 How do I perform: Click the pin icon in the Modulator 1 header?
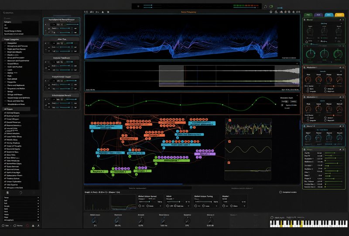pyautogui.click(x=340, y=67)
